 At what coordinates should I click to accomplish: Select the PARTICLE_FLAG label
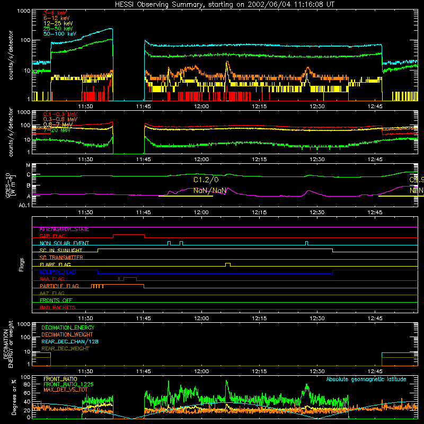(59, 286)
